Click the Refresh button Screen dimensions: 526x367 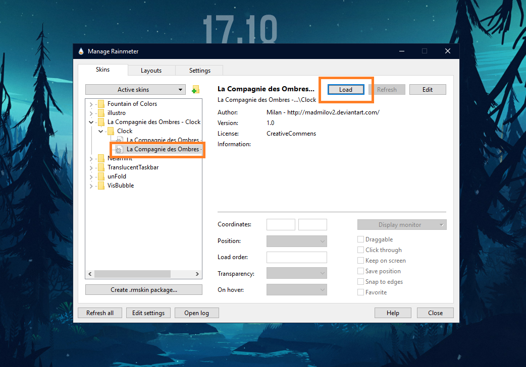[x=387, y=90]
